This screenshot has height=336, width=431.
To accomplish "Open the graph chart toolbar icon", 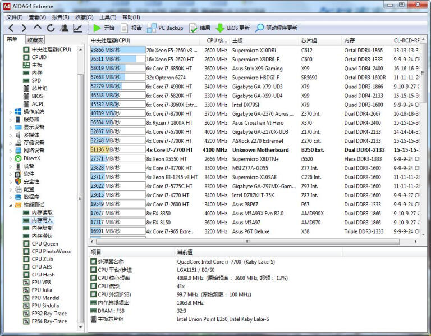I will [77, 28].
